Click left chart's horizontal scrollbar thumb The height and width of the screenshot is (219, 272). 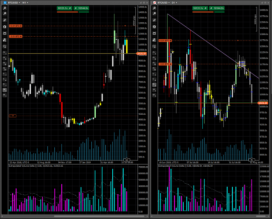point(99,216)
